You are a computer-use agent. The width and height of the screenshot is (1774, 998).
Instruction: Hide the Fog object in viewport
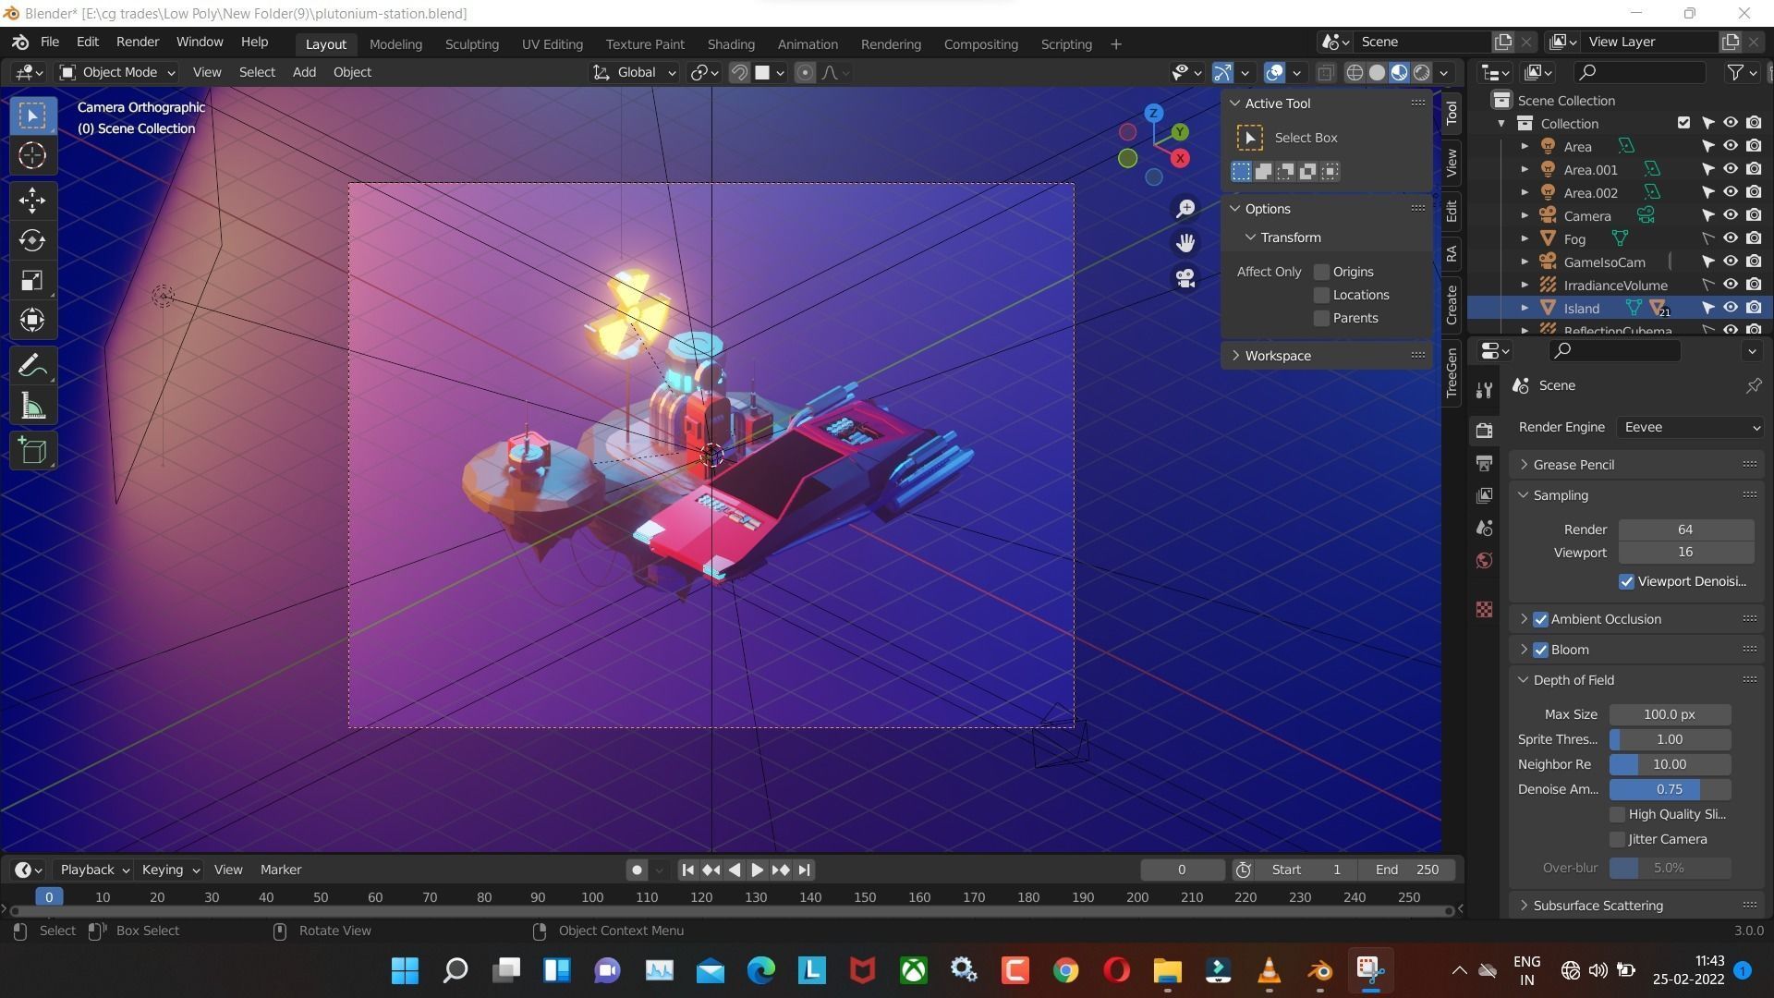pos(1731,238)
